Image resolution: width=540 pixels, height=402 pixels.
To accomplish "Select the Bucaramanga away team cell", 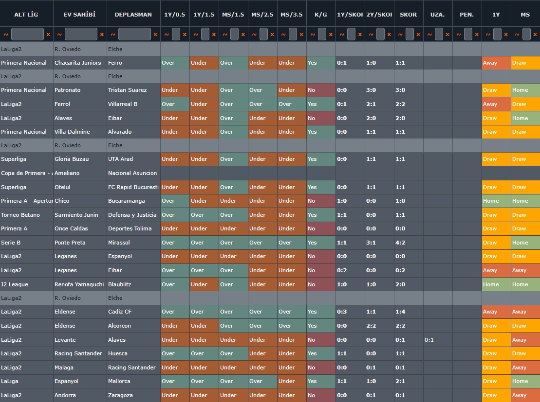I will click(133, 201).
